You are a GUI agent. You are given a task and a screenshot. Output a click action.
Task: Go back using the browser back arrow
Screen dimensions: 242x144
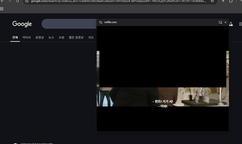click(x=2, y=1)
